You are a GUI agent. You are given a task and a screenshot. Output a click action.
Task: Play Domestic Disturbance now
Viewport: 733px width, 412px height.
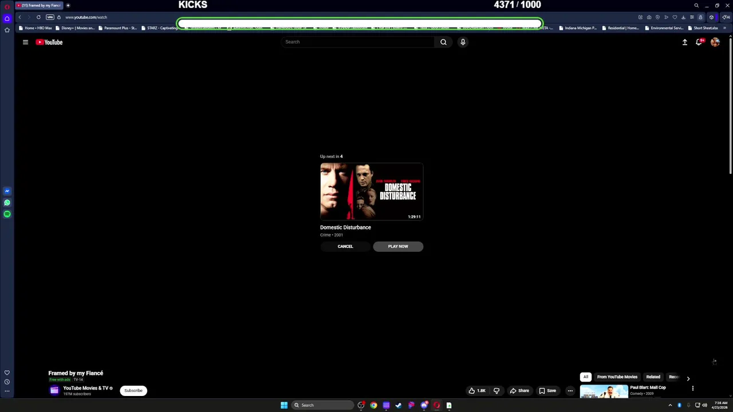click(398, 246)
